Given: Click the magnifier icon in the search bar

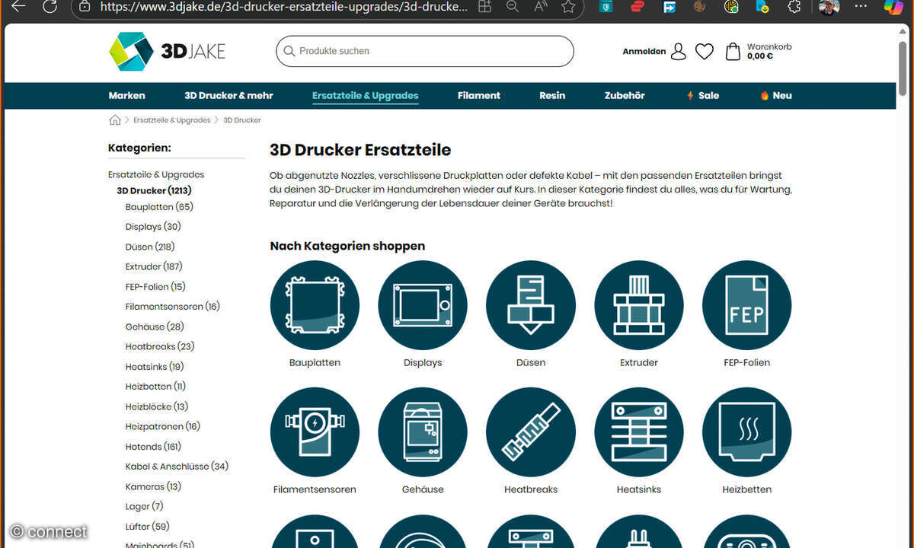Looking at the screenshot, I should click(x=289, y=51).
